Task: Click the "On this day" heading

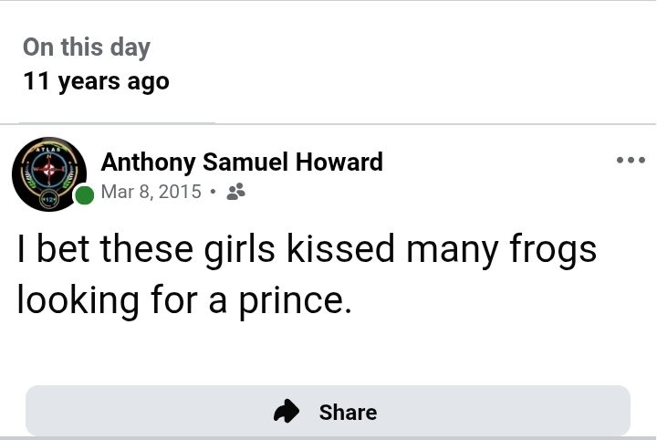Action: tap(86, 47)
